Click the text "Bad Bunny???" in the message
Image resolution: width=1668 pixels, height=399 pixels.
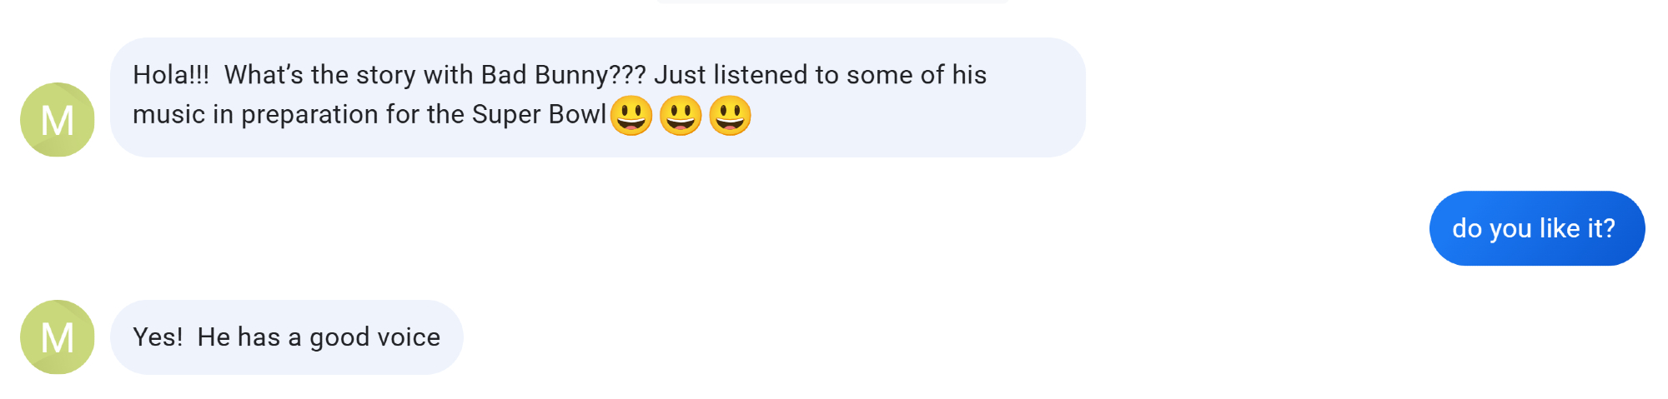563,75
